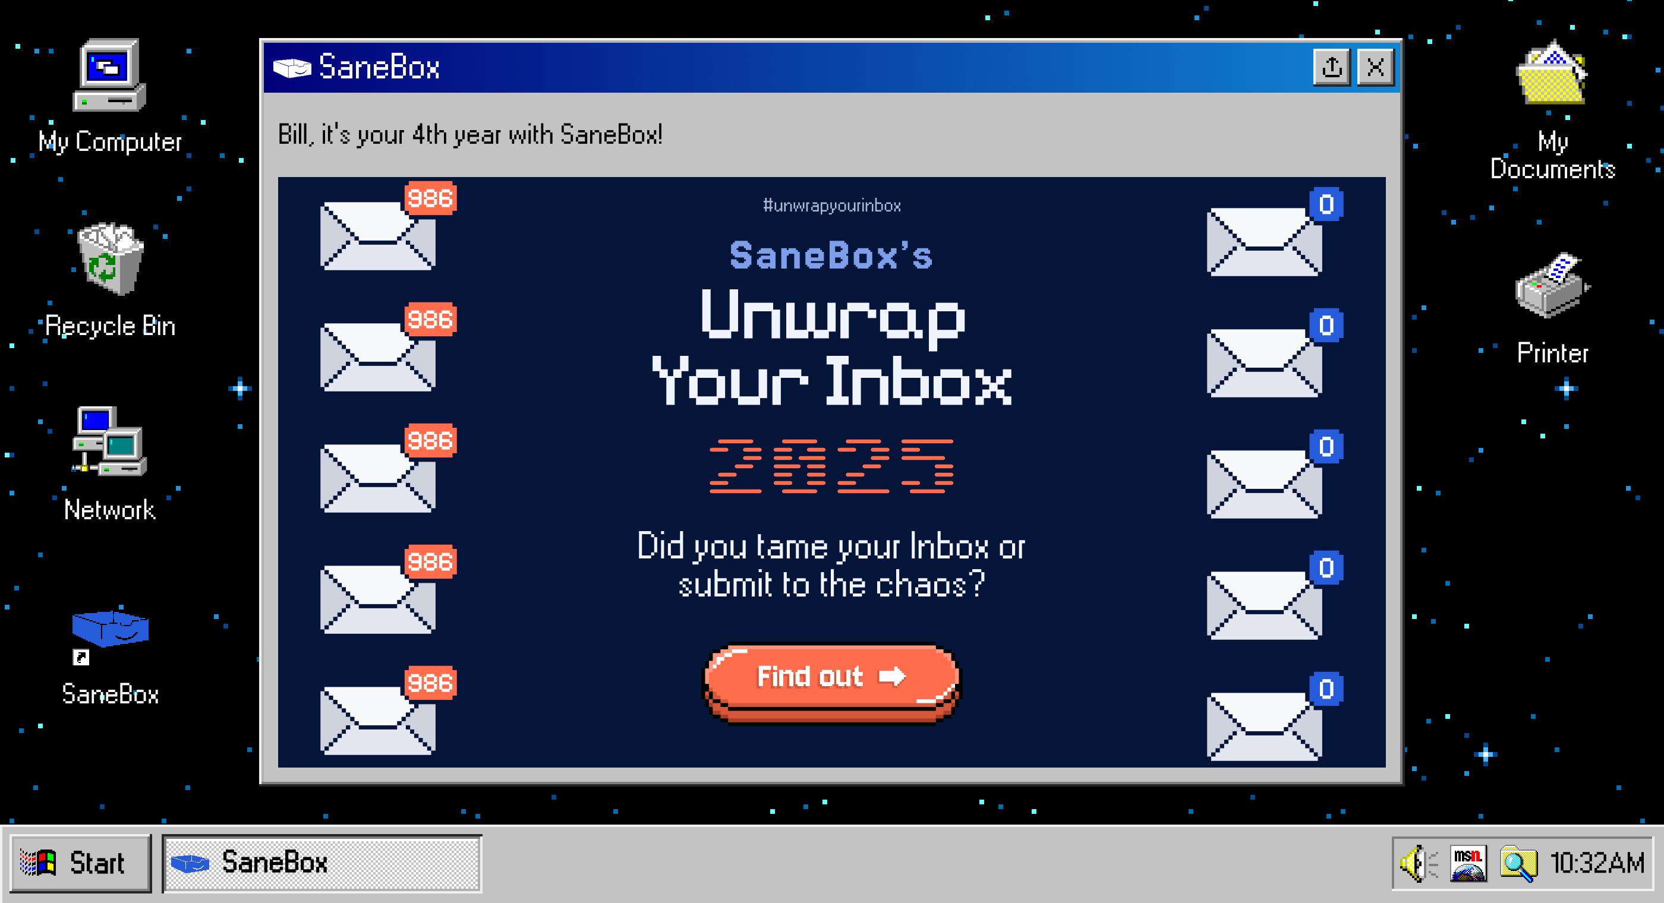This screenshot has width=1664, height=903.
Task: Open the My Documents folder icon
Action: 1552,74
